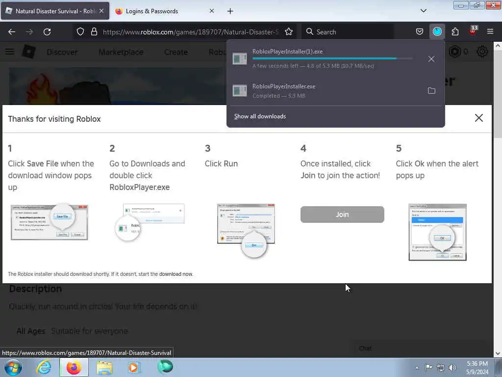Open Marketplace in Roblox nav
502x377 pixels.
(121, 52)
